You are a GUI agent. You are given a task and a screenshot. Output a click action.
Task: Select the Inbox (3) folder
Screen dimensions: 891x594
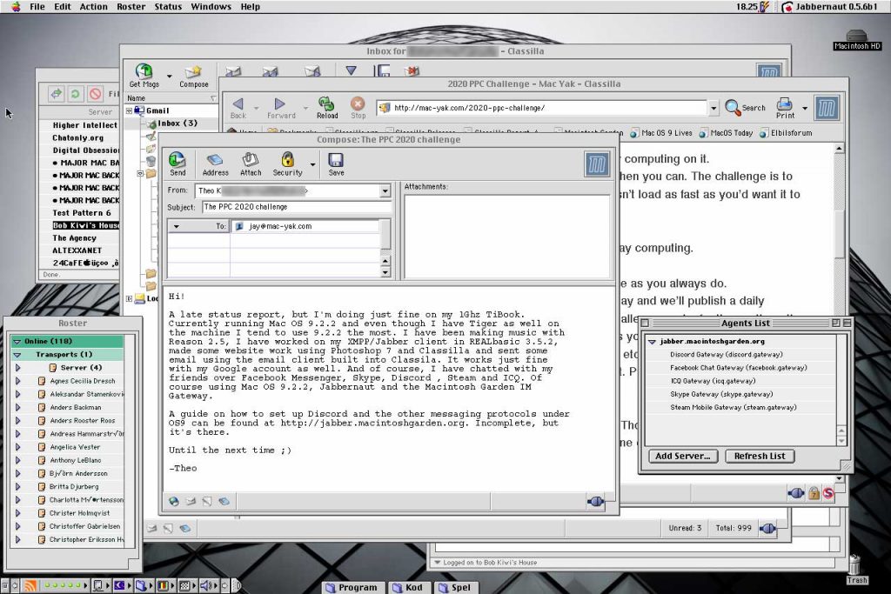click(x=177, y=123)
